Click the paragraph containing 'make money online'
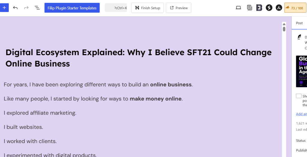The image size is (307, 157). point(93,99)
